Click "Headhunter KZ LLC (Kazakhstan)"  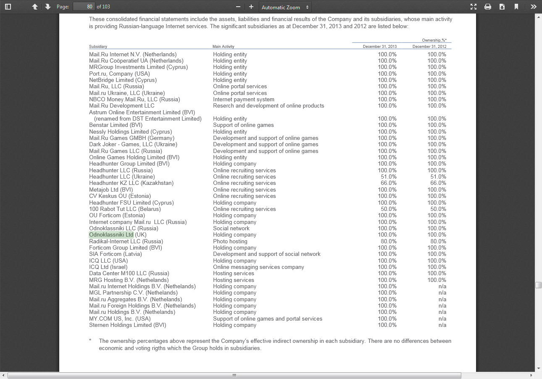click(x=131, y=183)
